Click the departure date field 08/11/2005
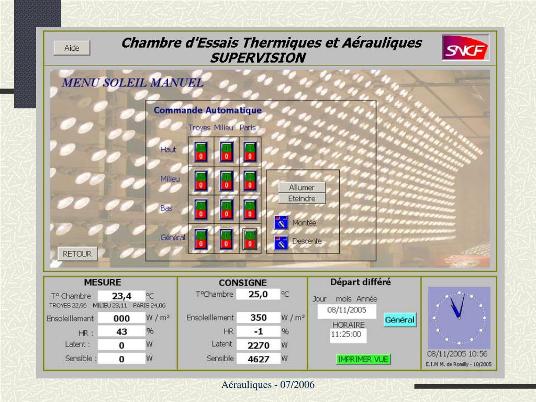 click(x=347, y=311)
